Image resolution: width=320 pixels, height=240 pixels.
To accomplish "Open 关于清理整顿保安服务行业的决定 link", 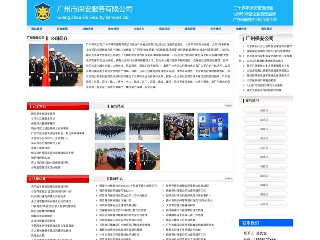I will 51,201.
